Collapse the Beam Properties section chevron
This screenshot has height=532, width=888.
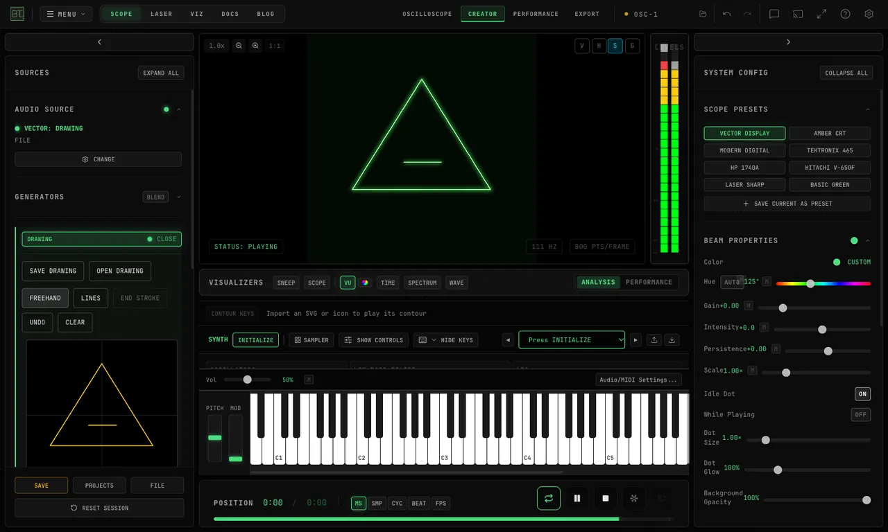[x=868, y=240]
